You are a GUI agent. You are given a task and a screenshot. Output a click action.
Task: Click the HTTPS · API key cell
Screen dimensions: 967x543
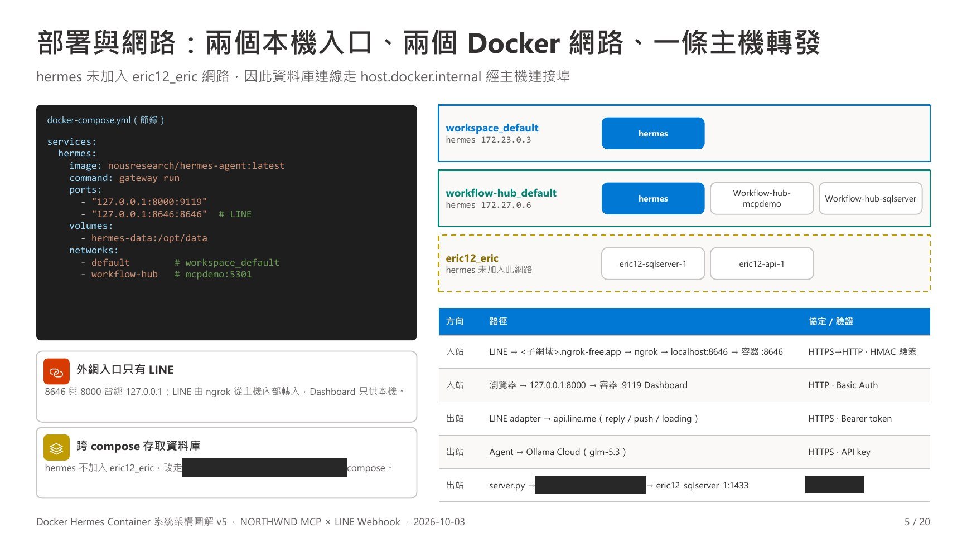coord(839,452)
